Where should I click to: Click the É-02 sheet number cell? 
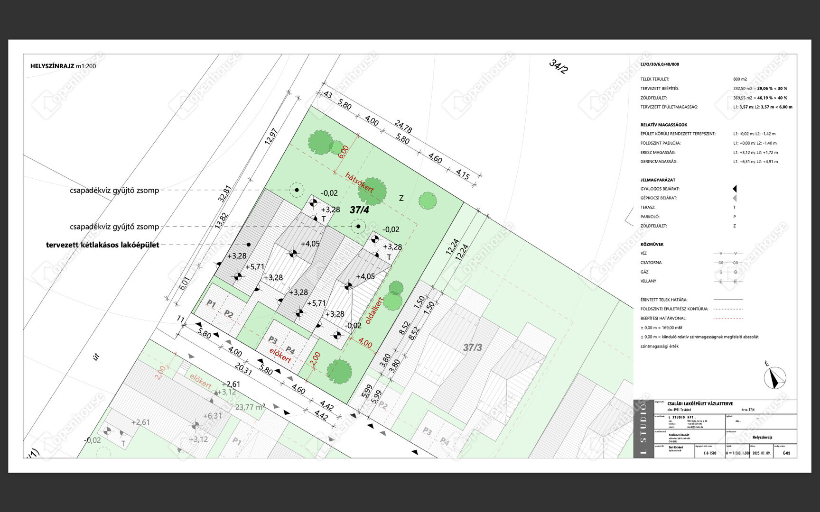pyautogui.click(x=786, y=453)
